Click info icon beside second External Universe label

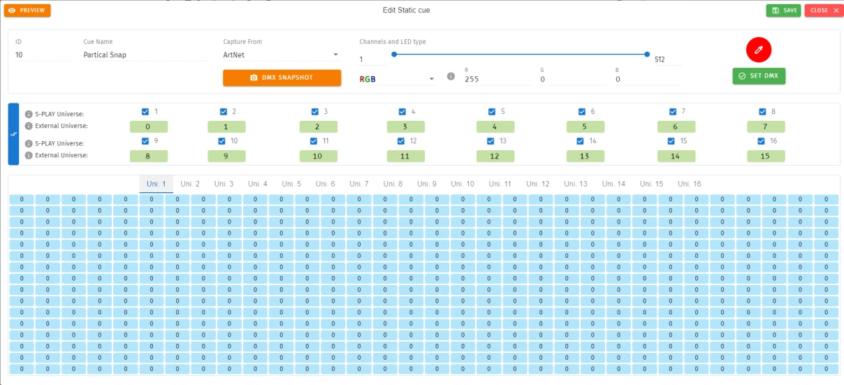coord(29,155)
